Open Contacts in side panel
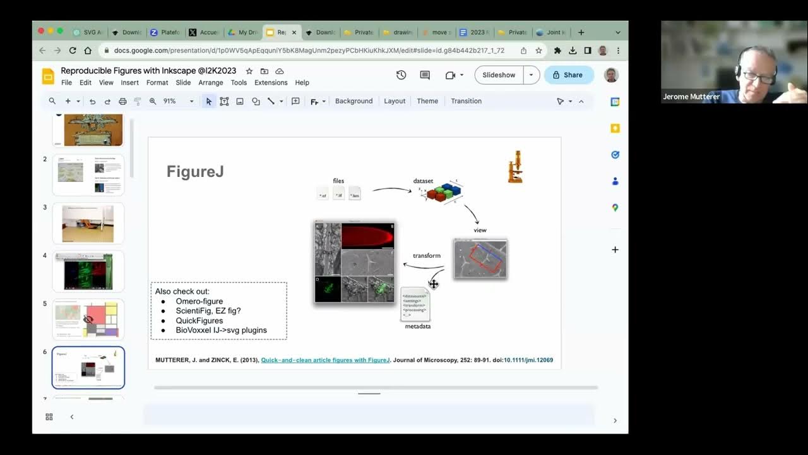Image resolution: width=808 pixels, height=455 pixels. tap(615, 181)
